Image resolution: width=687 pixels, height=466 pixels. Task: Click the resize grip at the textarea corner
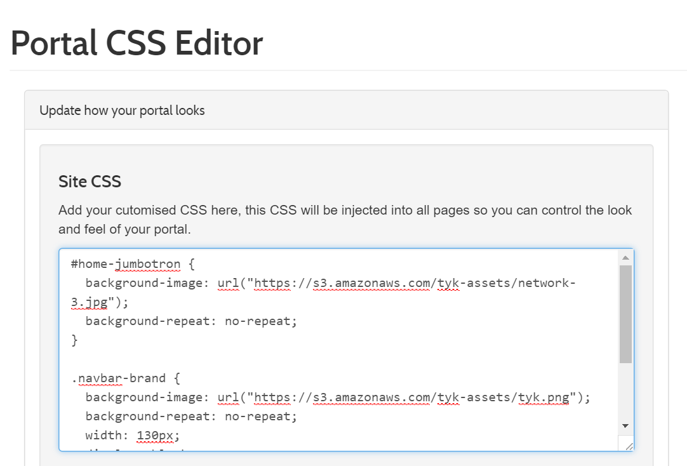tap(629, 446)
